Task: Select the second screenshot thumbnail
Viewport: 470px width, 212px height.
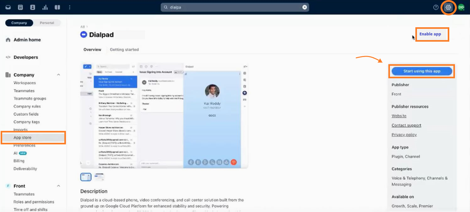Action: pos(99,177)
